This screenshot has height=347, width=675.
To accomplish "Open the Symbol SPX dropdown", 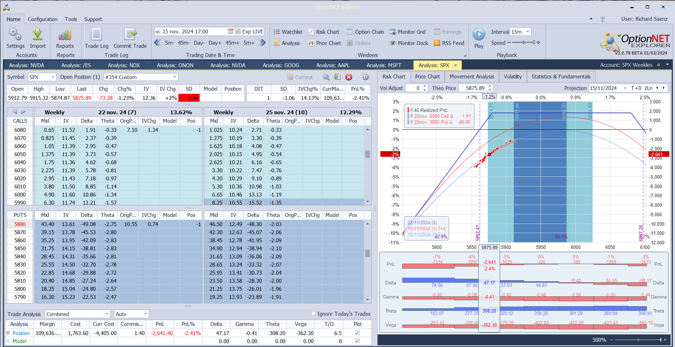I will [53, 77].
